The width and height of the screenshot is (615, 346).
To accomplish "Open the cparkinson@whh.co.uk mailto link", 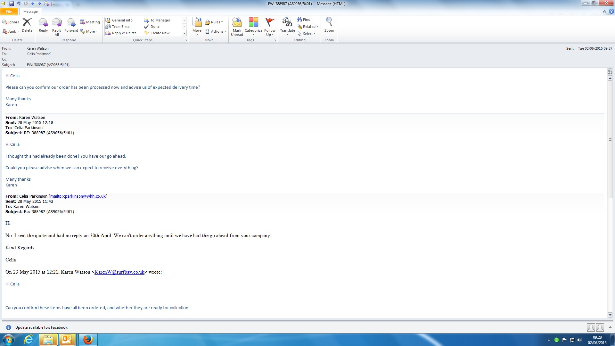I will [78, 196].
